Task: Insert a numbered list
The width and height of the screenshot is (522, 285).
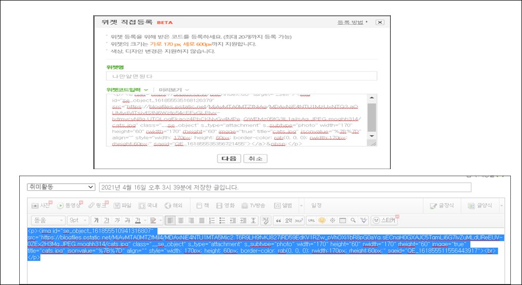Action: click(x=212, y=220)
